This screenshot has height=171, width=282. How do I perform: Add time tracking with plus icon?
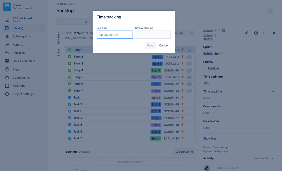click(x=273, y=92)
